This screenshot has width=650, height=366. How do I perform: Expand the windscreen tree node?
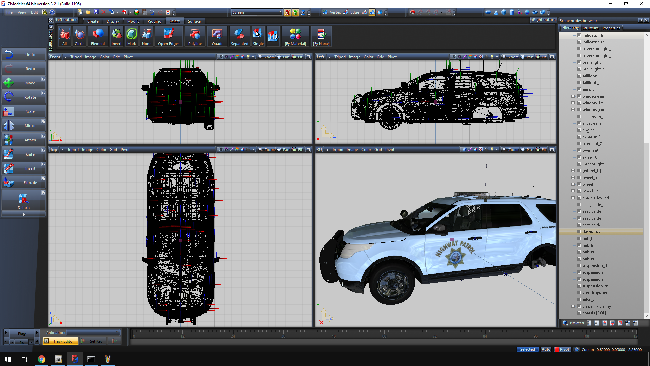(573, 96)
